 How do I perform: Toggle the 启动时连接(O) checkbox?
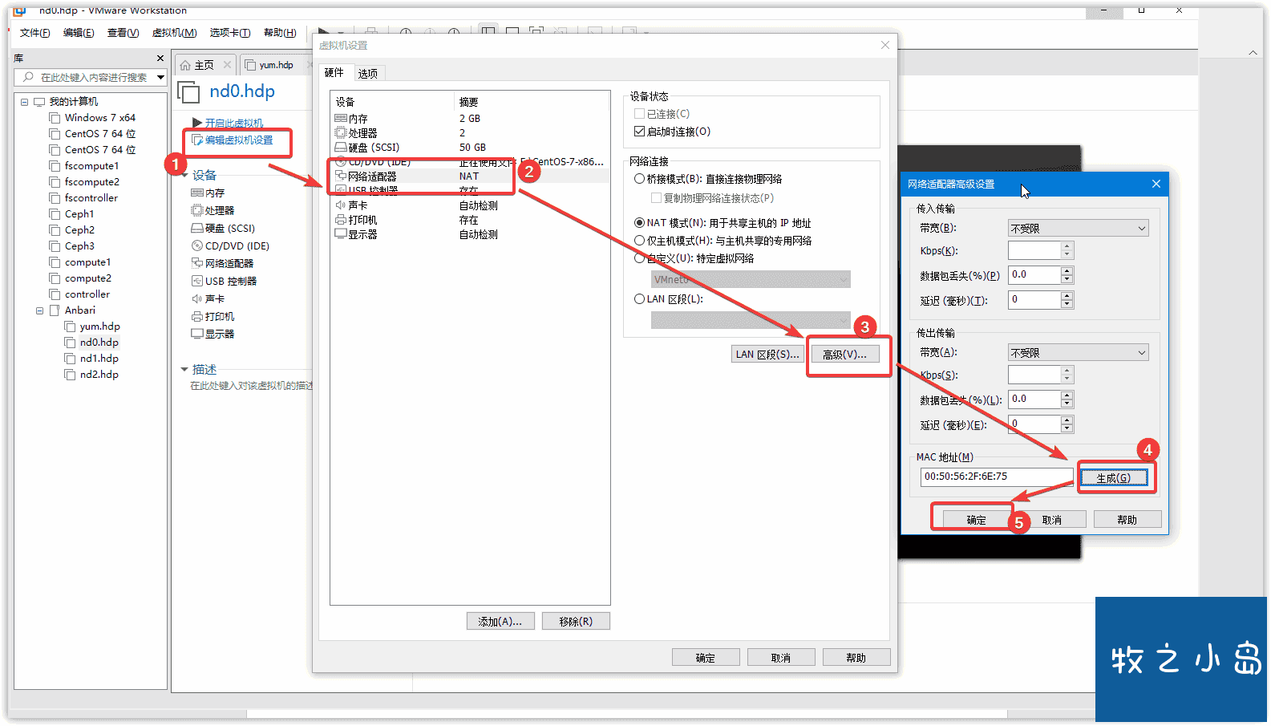click(x=639, y=131)
